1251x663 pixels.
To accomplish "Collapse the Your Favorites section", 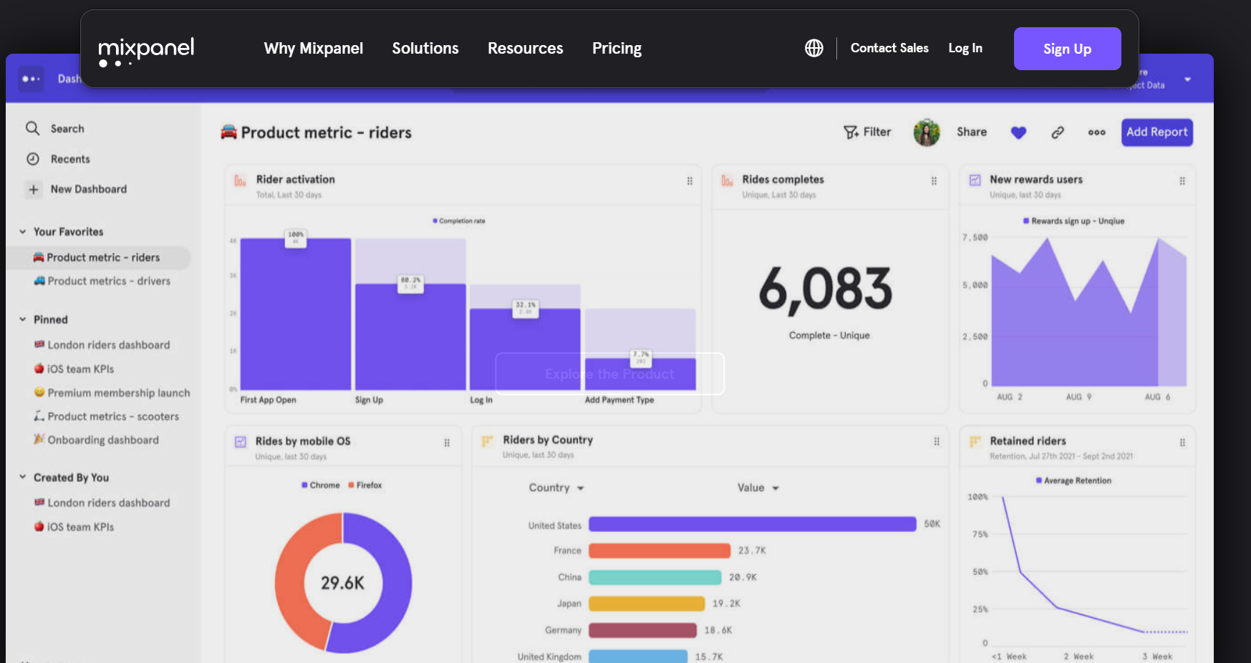I will [x=23, y=231].
